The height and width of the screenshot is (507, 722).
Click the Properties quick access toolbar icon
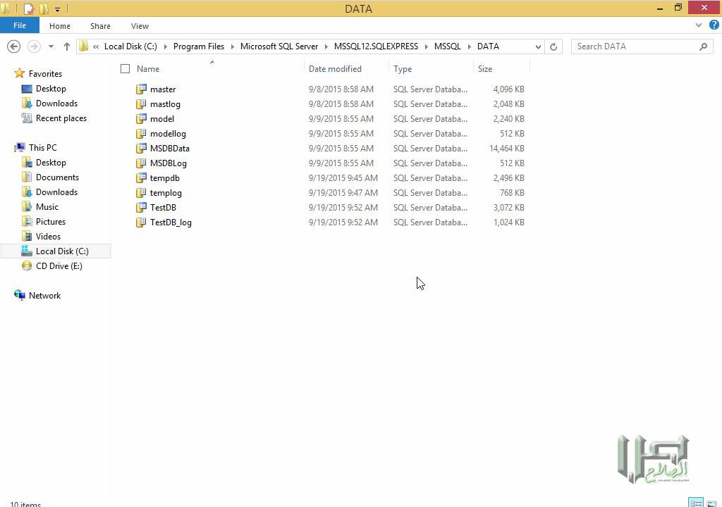(x=28, y=8)
